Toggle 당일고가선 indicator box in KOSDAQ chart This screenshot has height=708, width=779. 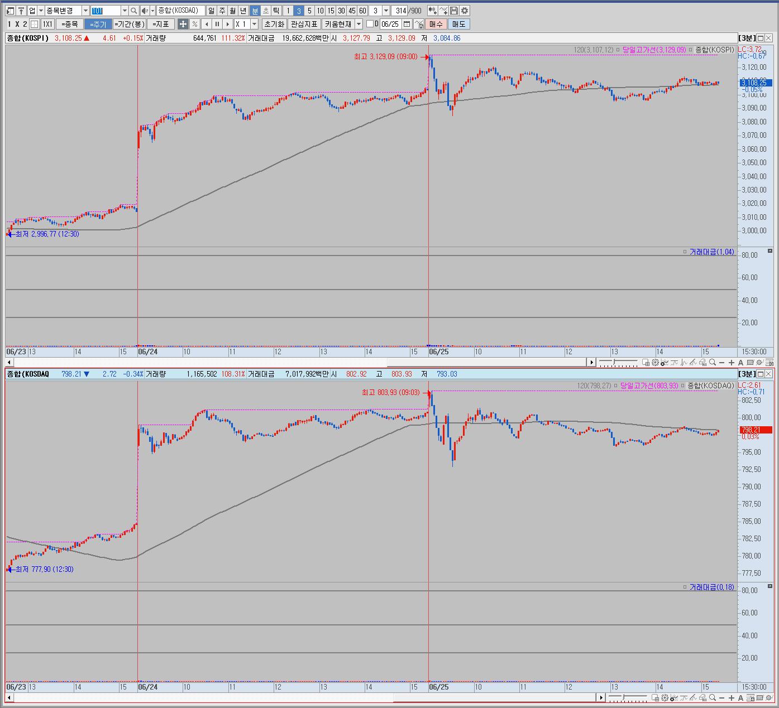682,386
